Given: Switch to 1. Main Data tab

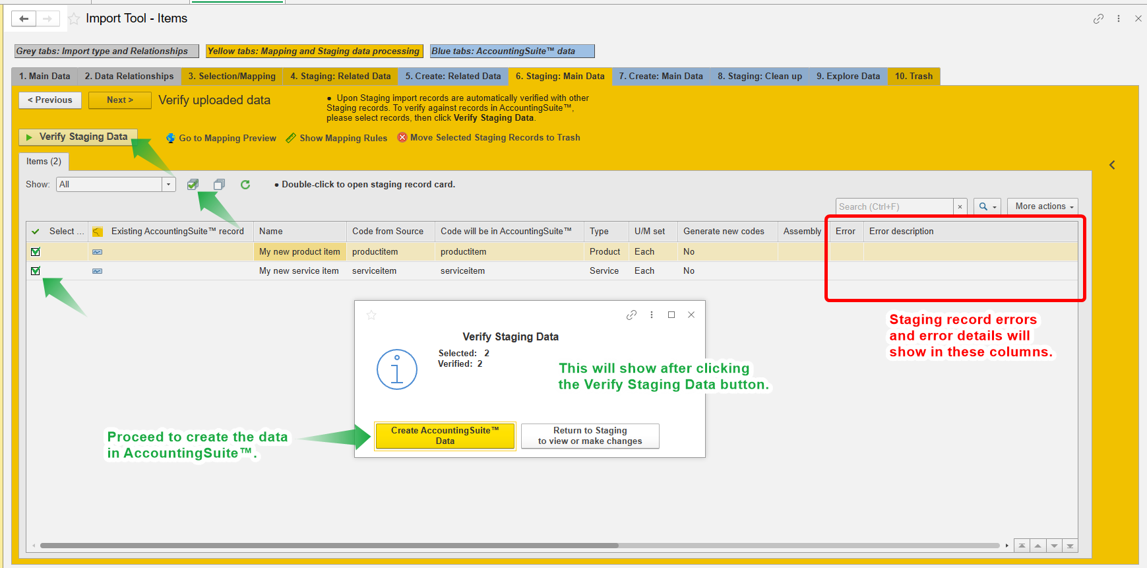Looking at the screenshot, I should 44,77.
